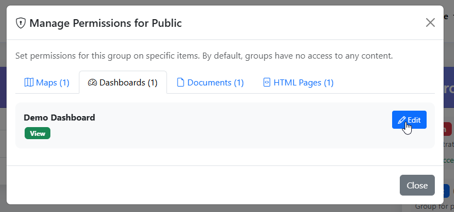Open the Documents (1) tab

(210, 83)
